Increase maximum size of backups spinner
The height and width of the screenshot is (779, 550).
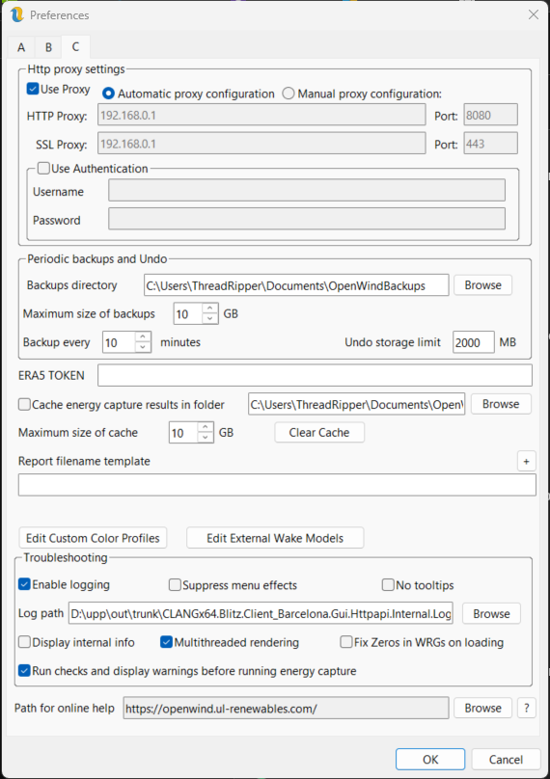click(x=209, y=309)
